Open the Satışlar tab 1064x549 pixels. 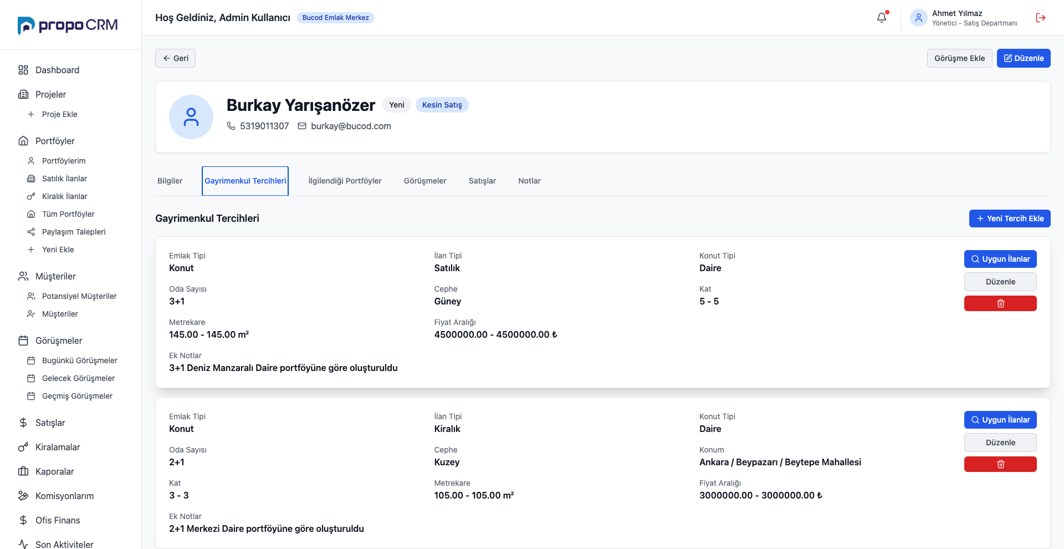pyautogui.click(x=482, y=181)
